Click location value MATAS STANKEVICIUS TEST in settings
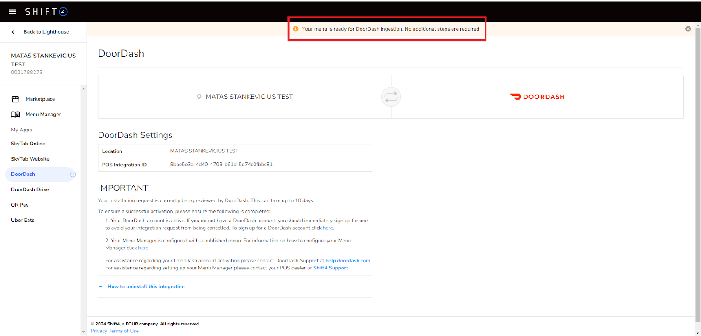The height and width of the screenshot is (336, 701). [204, 151]
